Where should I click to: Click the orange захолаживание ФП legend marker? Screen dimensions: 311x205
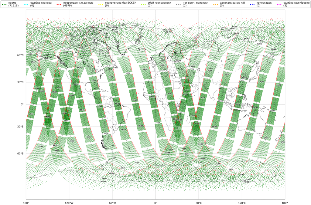[x=216, y=4]
